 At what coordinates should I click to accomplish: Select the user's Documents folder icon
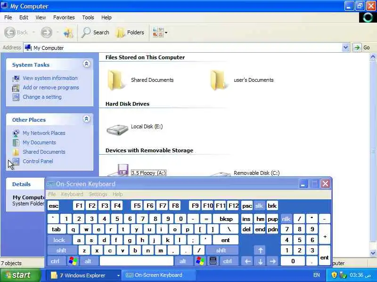(218, 80)
